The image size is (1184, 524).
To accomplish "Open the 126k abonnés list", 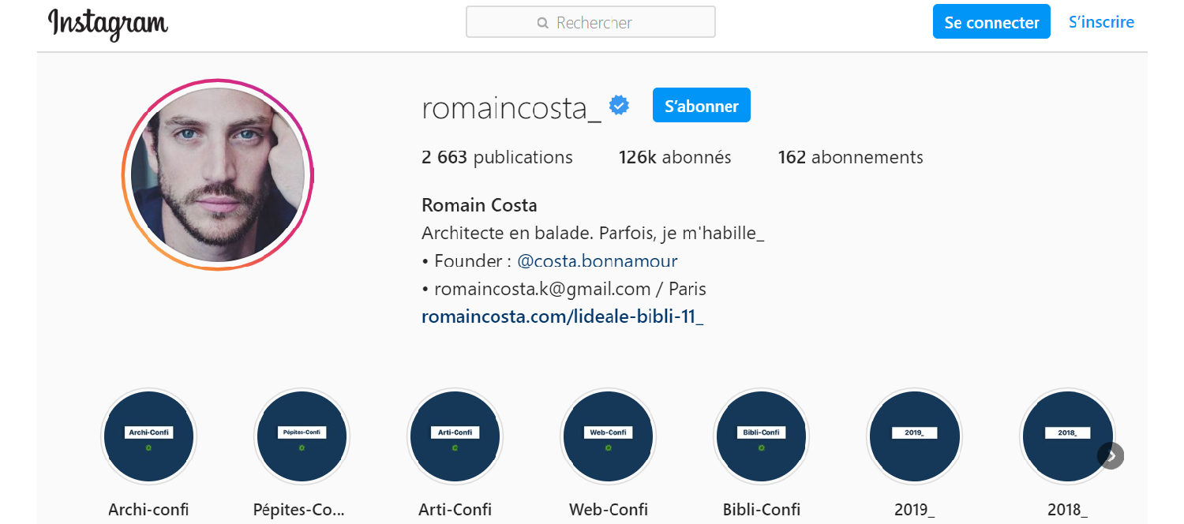I will (x=675, y=157).
